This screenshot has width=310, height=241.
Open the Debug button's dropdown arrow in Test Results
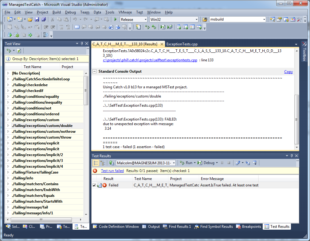coord(217,163)
